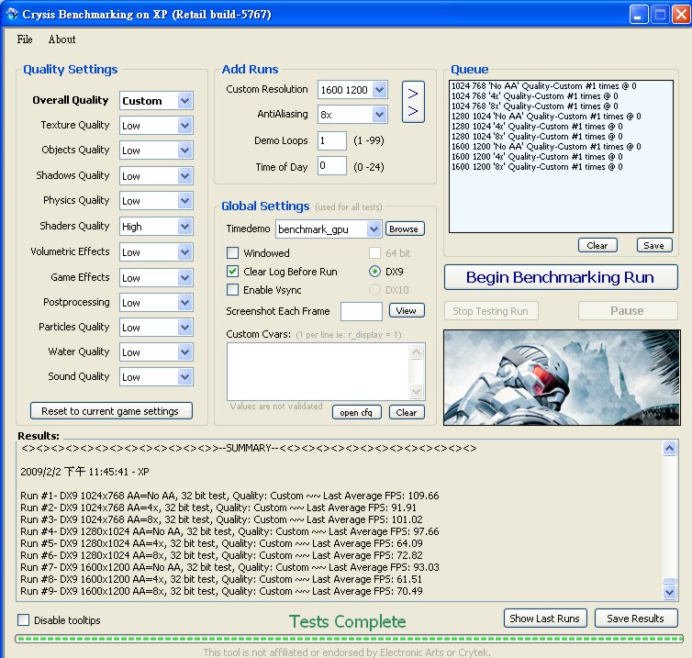This screenshot has width=692, height=658.
Task: Open the Texture Quality dropdown
Action: tap(184, 126)
